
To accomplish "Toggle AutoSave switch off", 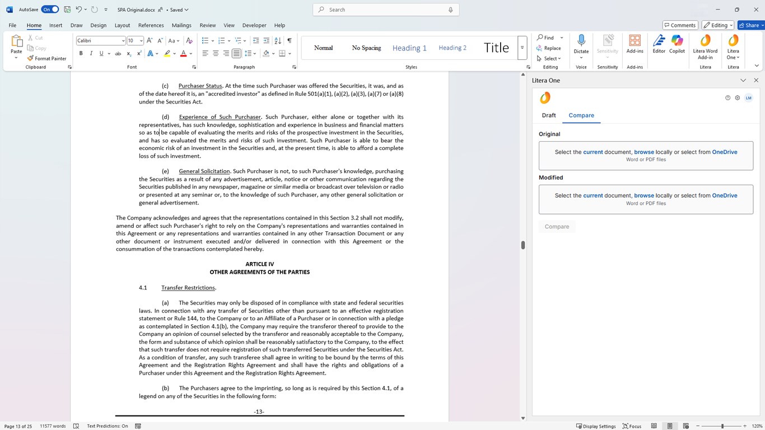I will tap(50, 10).
